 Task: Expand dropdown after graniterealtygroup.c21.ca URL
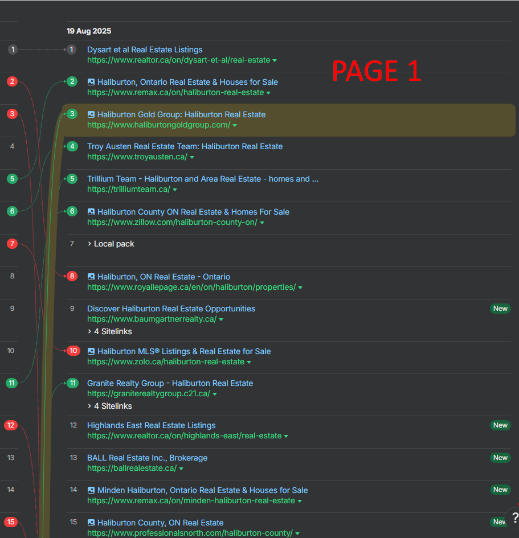point(215,394)
